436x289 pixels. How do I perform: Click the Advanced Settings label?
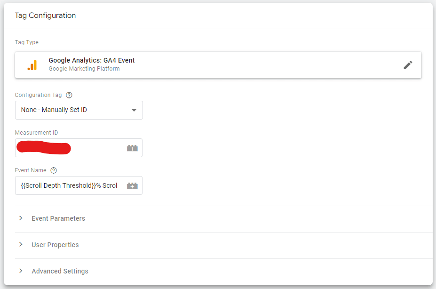pyautogui.click(x=60, y=271)
